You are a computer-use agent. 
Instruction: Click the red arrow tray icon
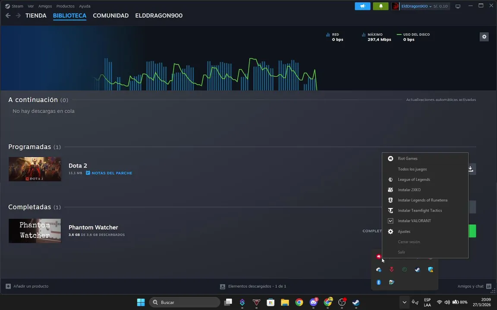[x=391, y=270]
